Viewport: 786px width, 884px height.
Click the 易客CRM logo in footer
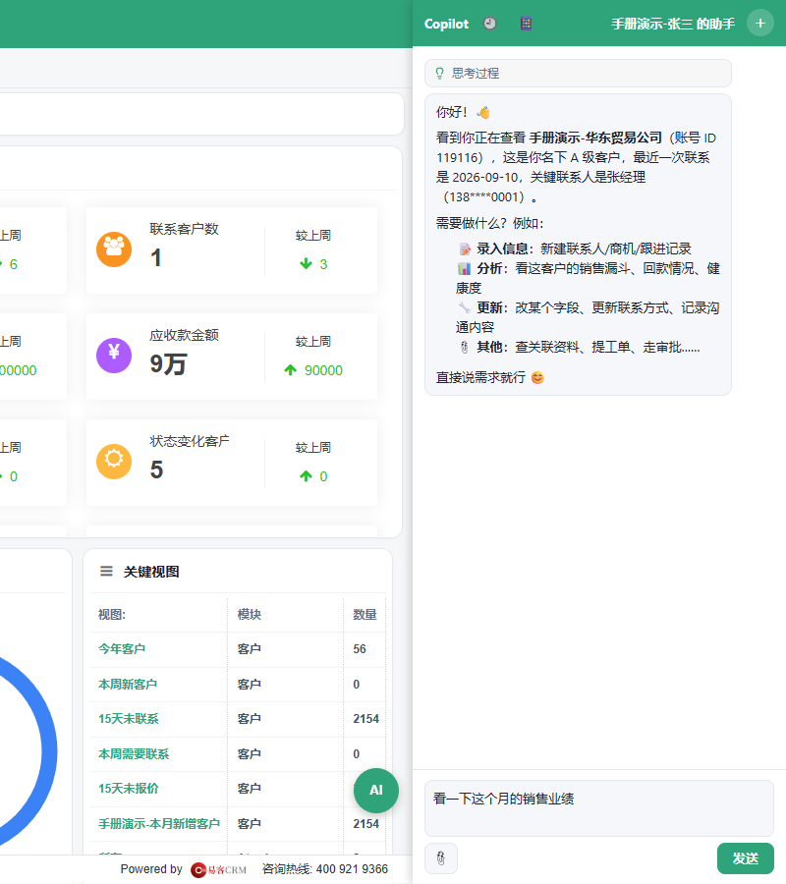pos(219,869)
